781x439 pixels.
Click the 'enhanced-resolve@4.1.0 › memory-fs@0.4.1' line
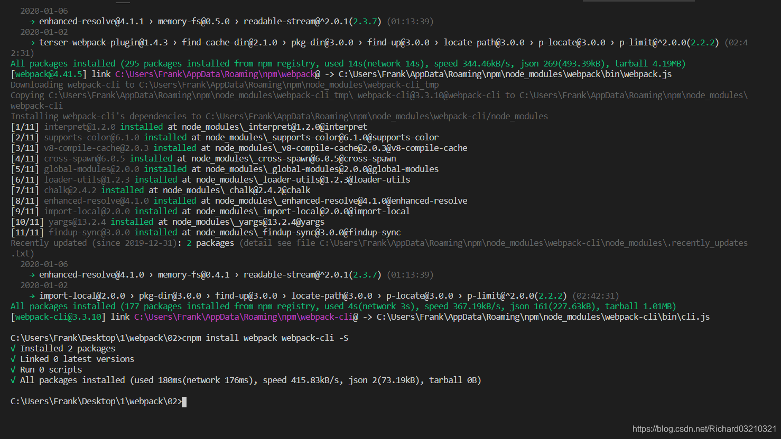click(x=231, y=274)
